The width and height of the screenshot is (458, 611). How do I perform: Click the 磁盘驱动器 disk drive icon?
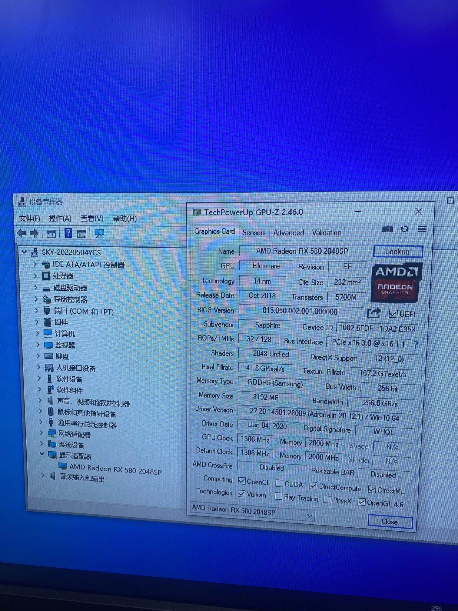tap(46, 288)
